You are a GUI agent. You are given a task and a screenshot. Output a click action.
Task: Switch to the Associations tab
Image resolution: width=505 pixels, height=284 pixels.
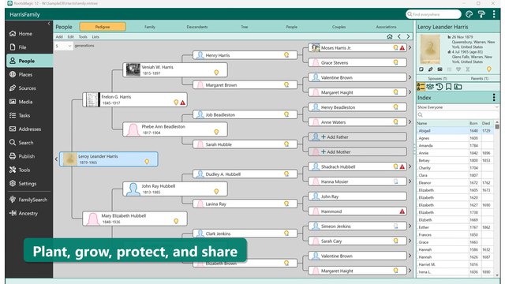coord(386,27)
